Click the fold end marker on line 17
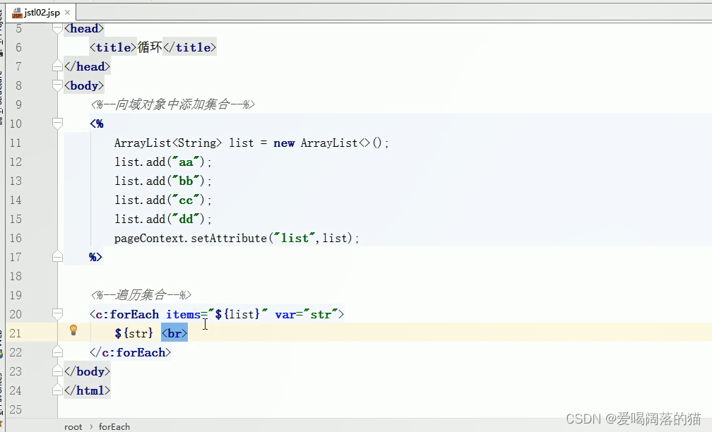The width and height of the screenshot is (712, 432). point(57,257)
